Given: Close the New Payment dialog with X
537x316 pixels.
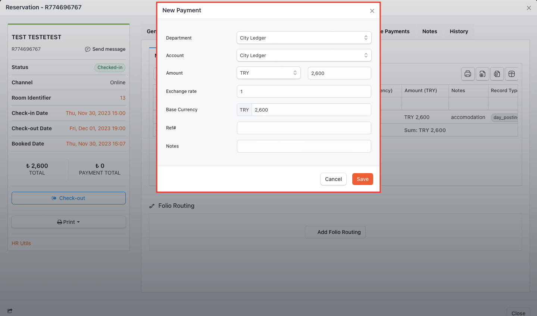Looking at the screenshot, I should [372, 11].
